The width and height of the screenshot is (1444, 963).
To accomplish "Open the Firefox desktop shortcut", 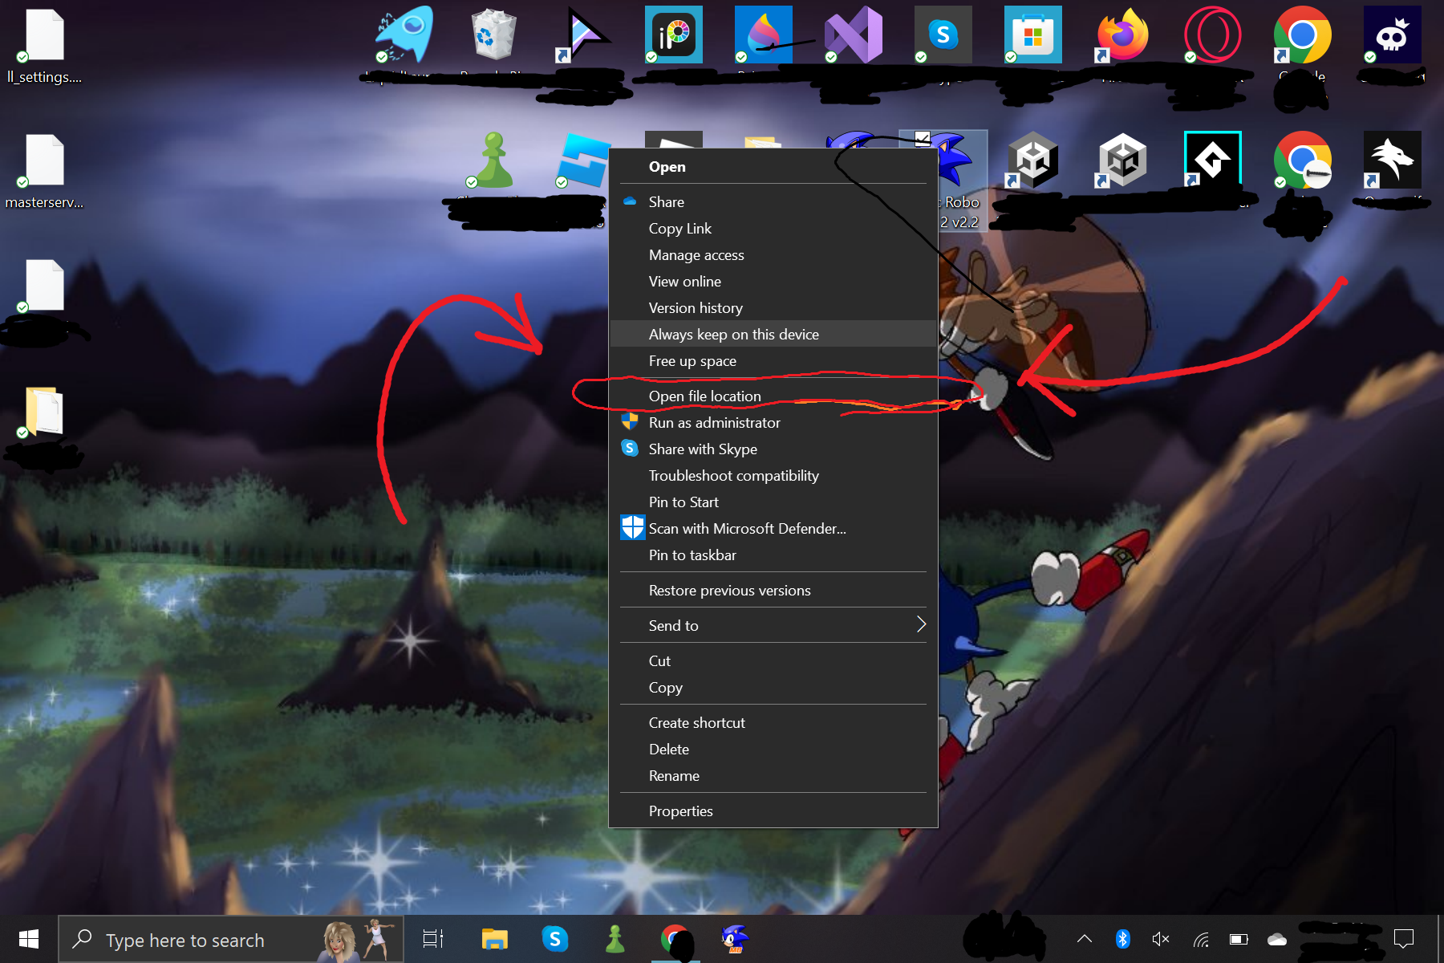I will click(x=1123, y=35).
